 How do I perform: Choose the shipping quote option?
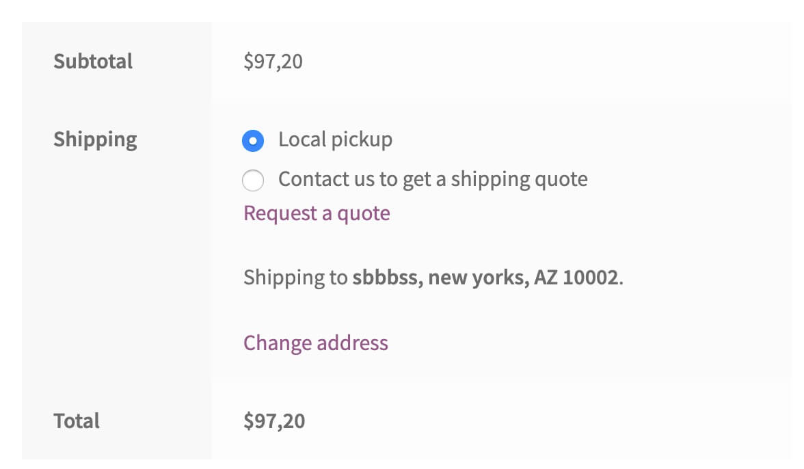point(253,180)
